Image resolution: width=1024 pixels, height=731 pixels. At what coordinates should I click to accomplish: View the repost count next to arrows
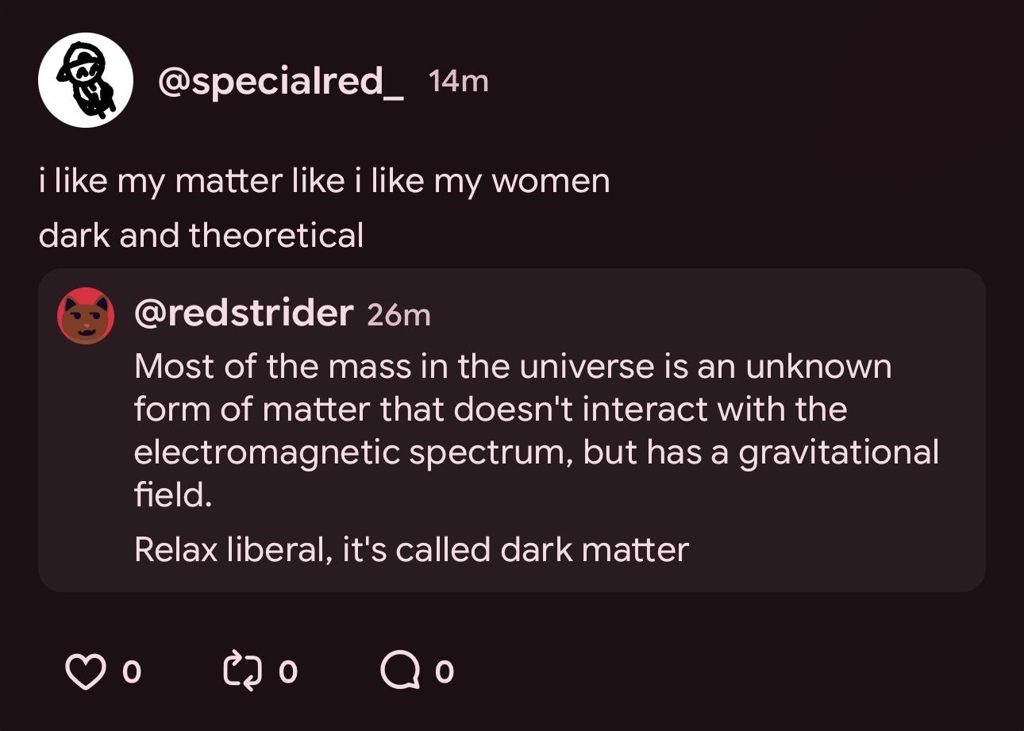click(x=288, y=673)
